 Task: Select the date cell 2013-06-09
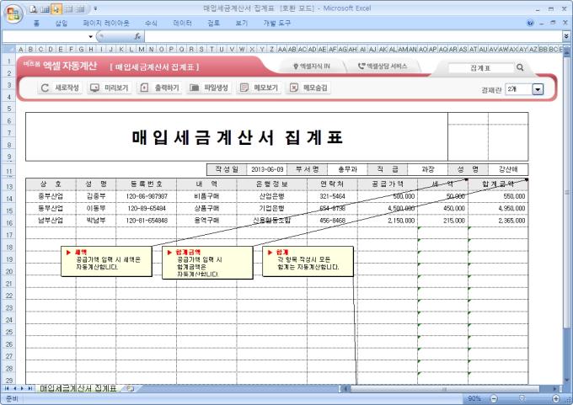pos(267,169)
